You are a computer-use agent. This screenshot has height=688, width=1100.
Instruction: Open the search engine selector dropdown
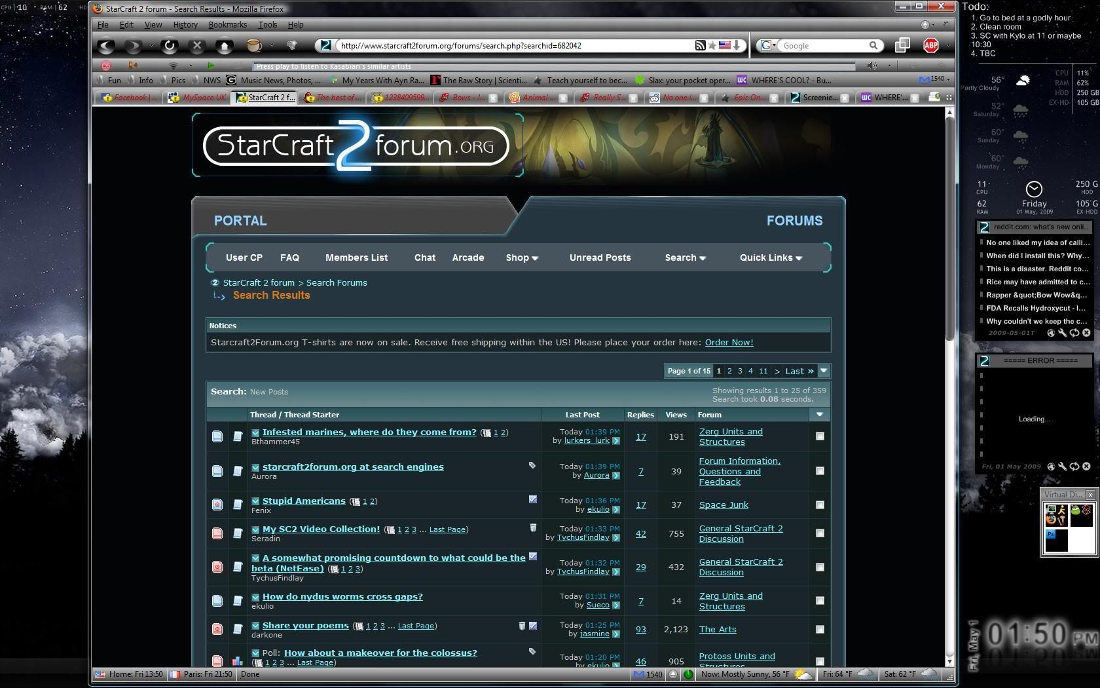[767, 45]
